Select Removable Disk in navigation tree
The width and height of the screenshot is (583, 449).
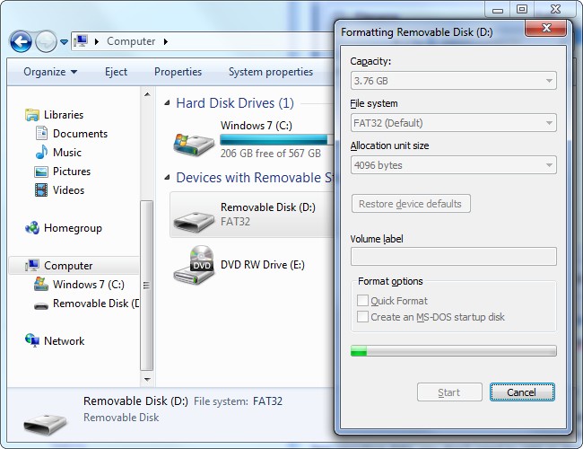96,304
